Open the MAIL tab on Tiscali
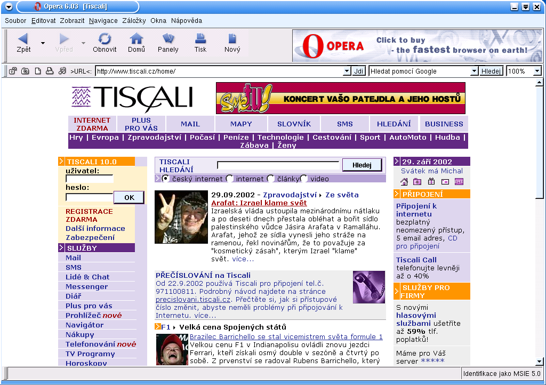546x385 pixels. pos(190,124)
